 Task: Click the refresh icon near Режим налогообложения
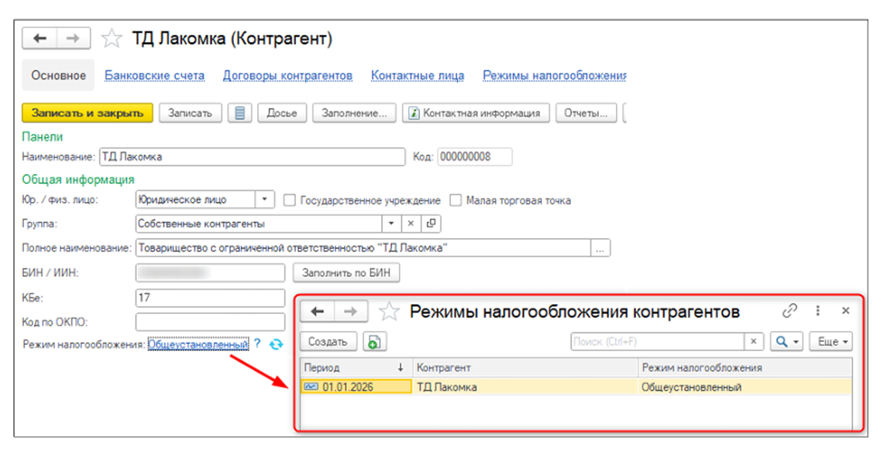pyautogui.click(x=276, y=344)
